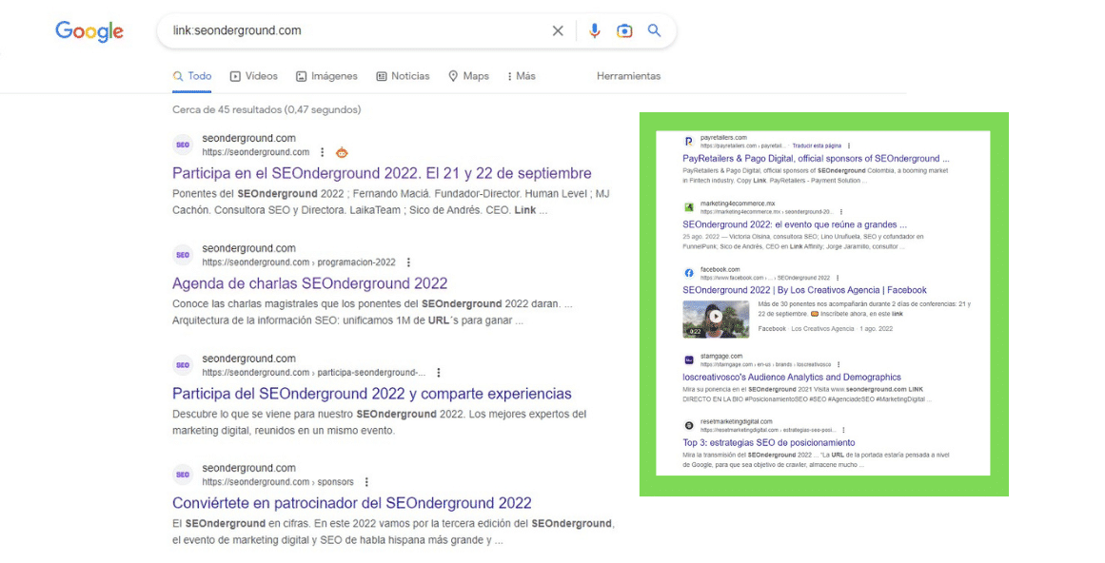
Task: Click the seonderground.com favicon on the first result
Action: [x=181, y=145]
